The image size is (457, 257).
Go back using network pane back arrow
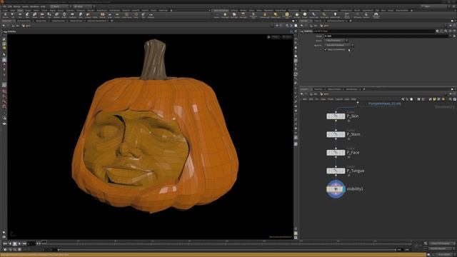pos(301,94)
